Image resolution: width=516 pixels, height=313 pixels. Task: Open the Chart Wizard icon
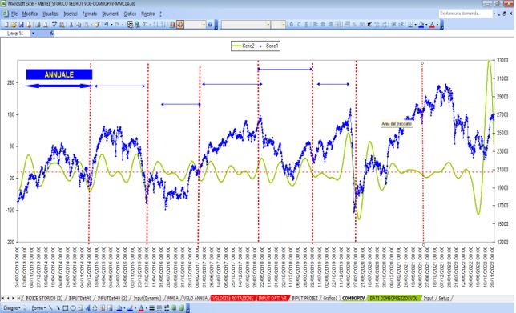[172, 25]
